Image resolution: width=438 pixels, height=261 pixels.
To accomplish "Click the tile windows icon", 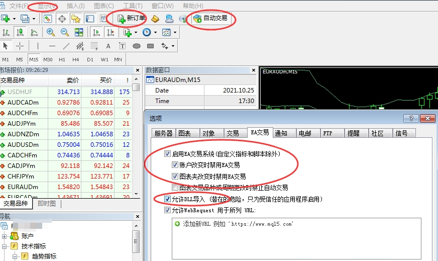I will coord(79,33).
